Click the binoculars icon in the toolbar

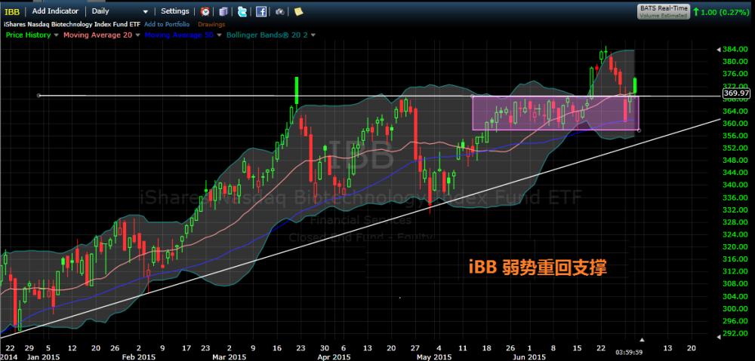280,11
